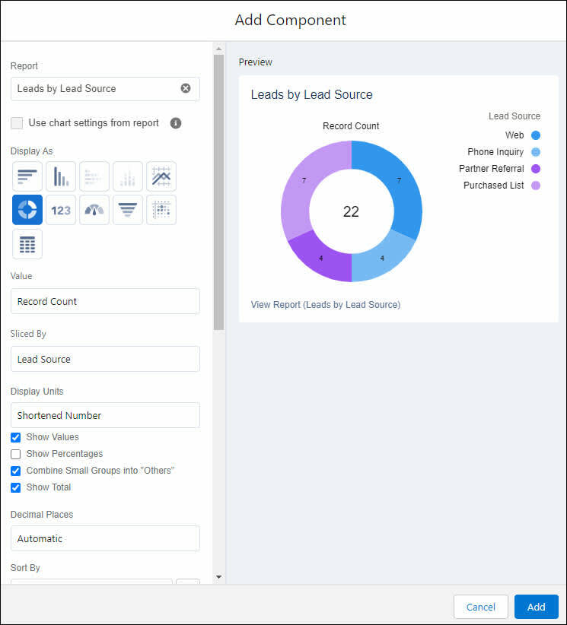The image size is (567, 625).
Task: Open the Decimal Places Automatic dropdown
Action: (105, 538)
